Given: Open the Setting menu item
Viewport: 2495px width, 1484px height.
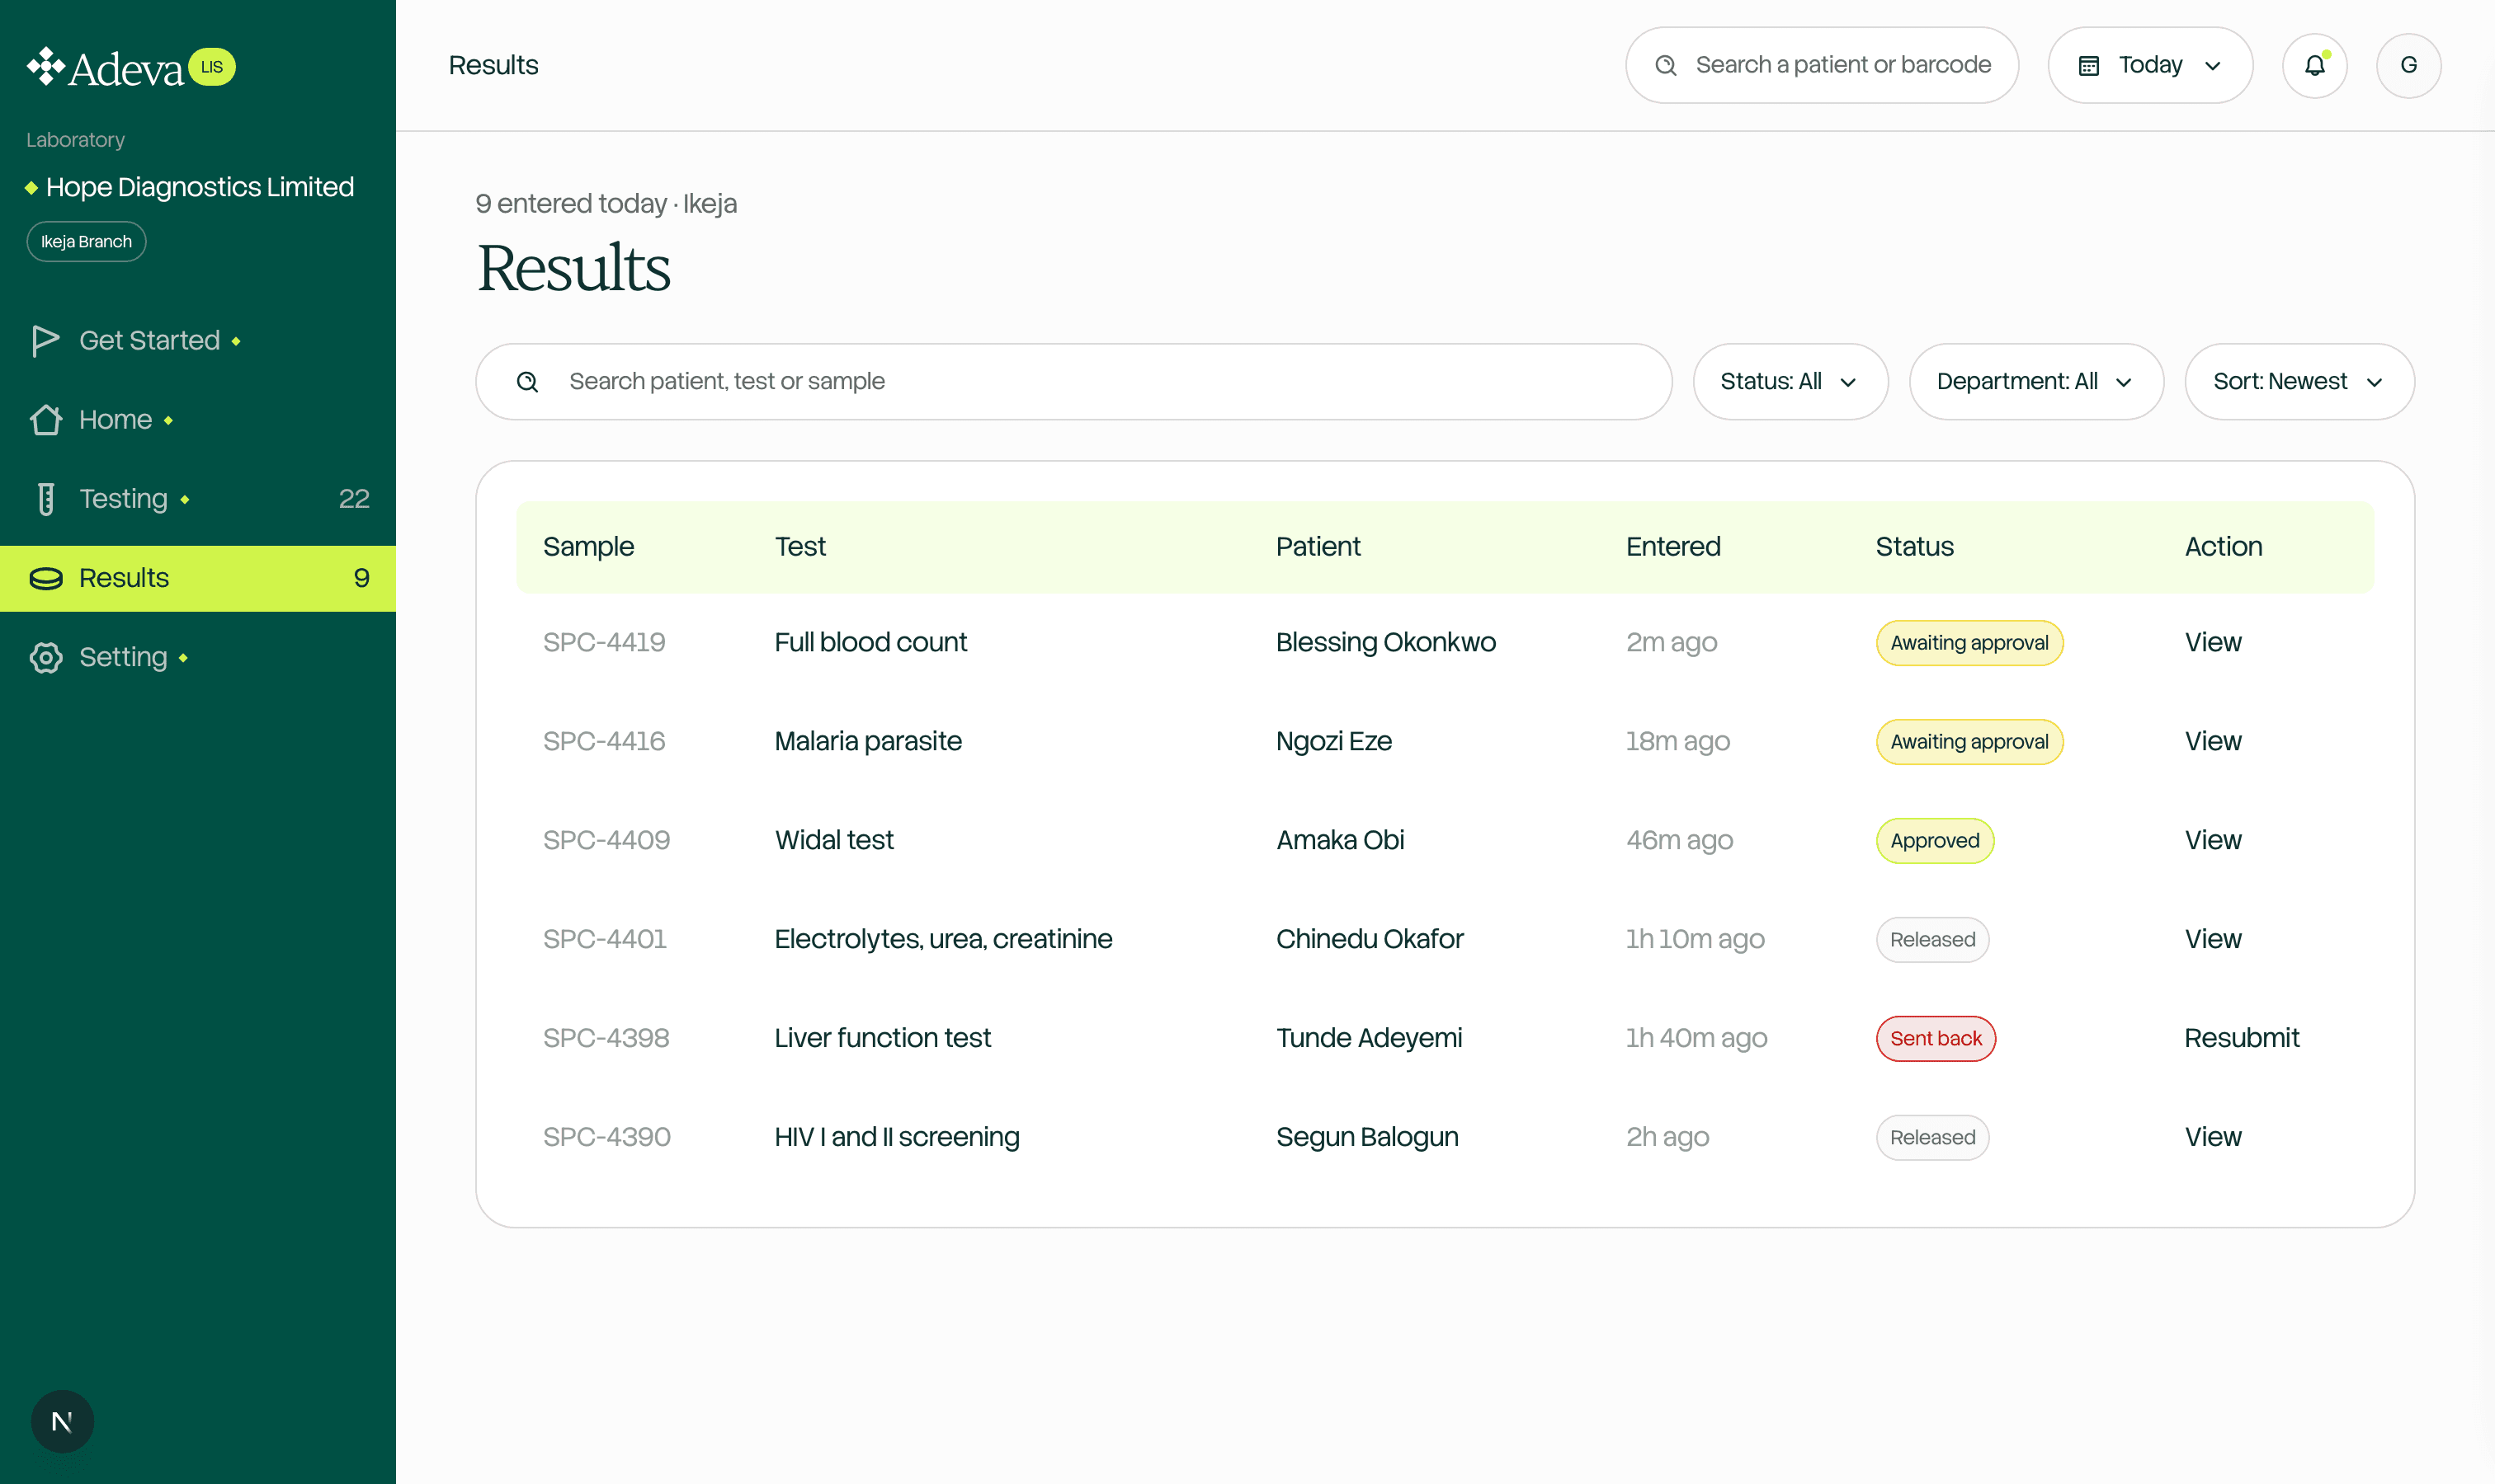Looking at the screenshot, I should (123, 657).
